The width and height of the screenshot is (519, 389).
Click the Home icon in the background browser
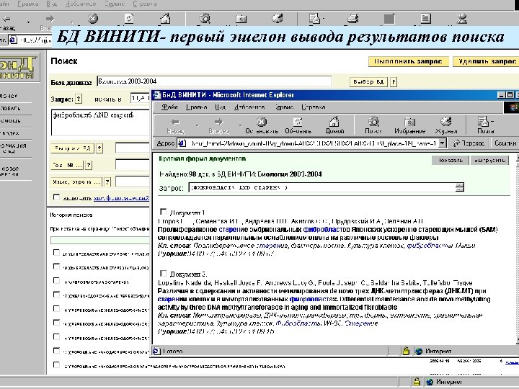click(165, 18)
